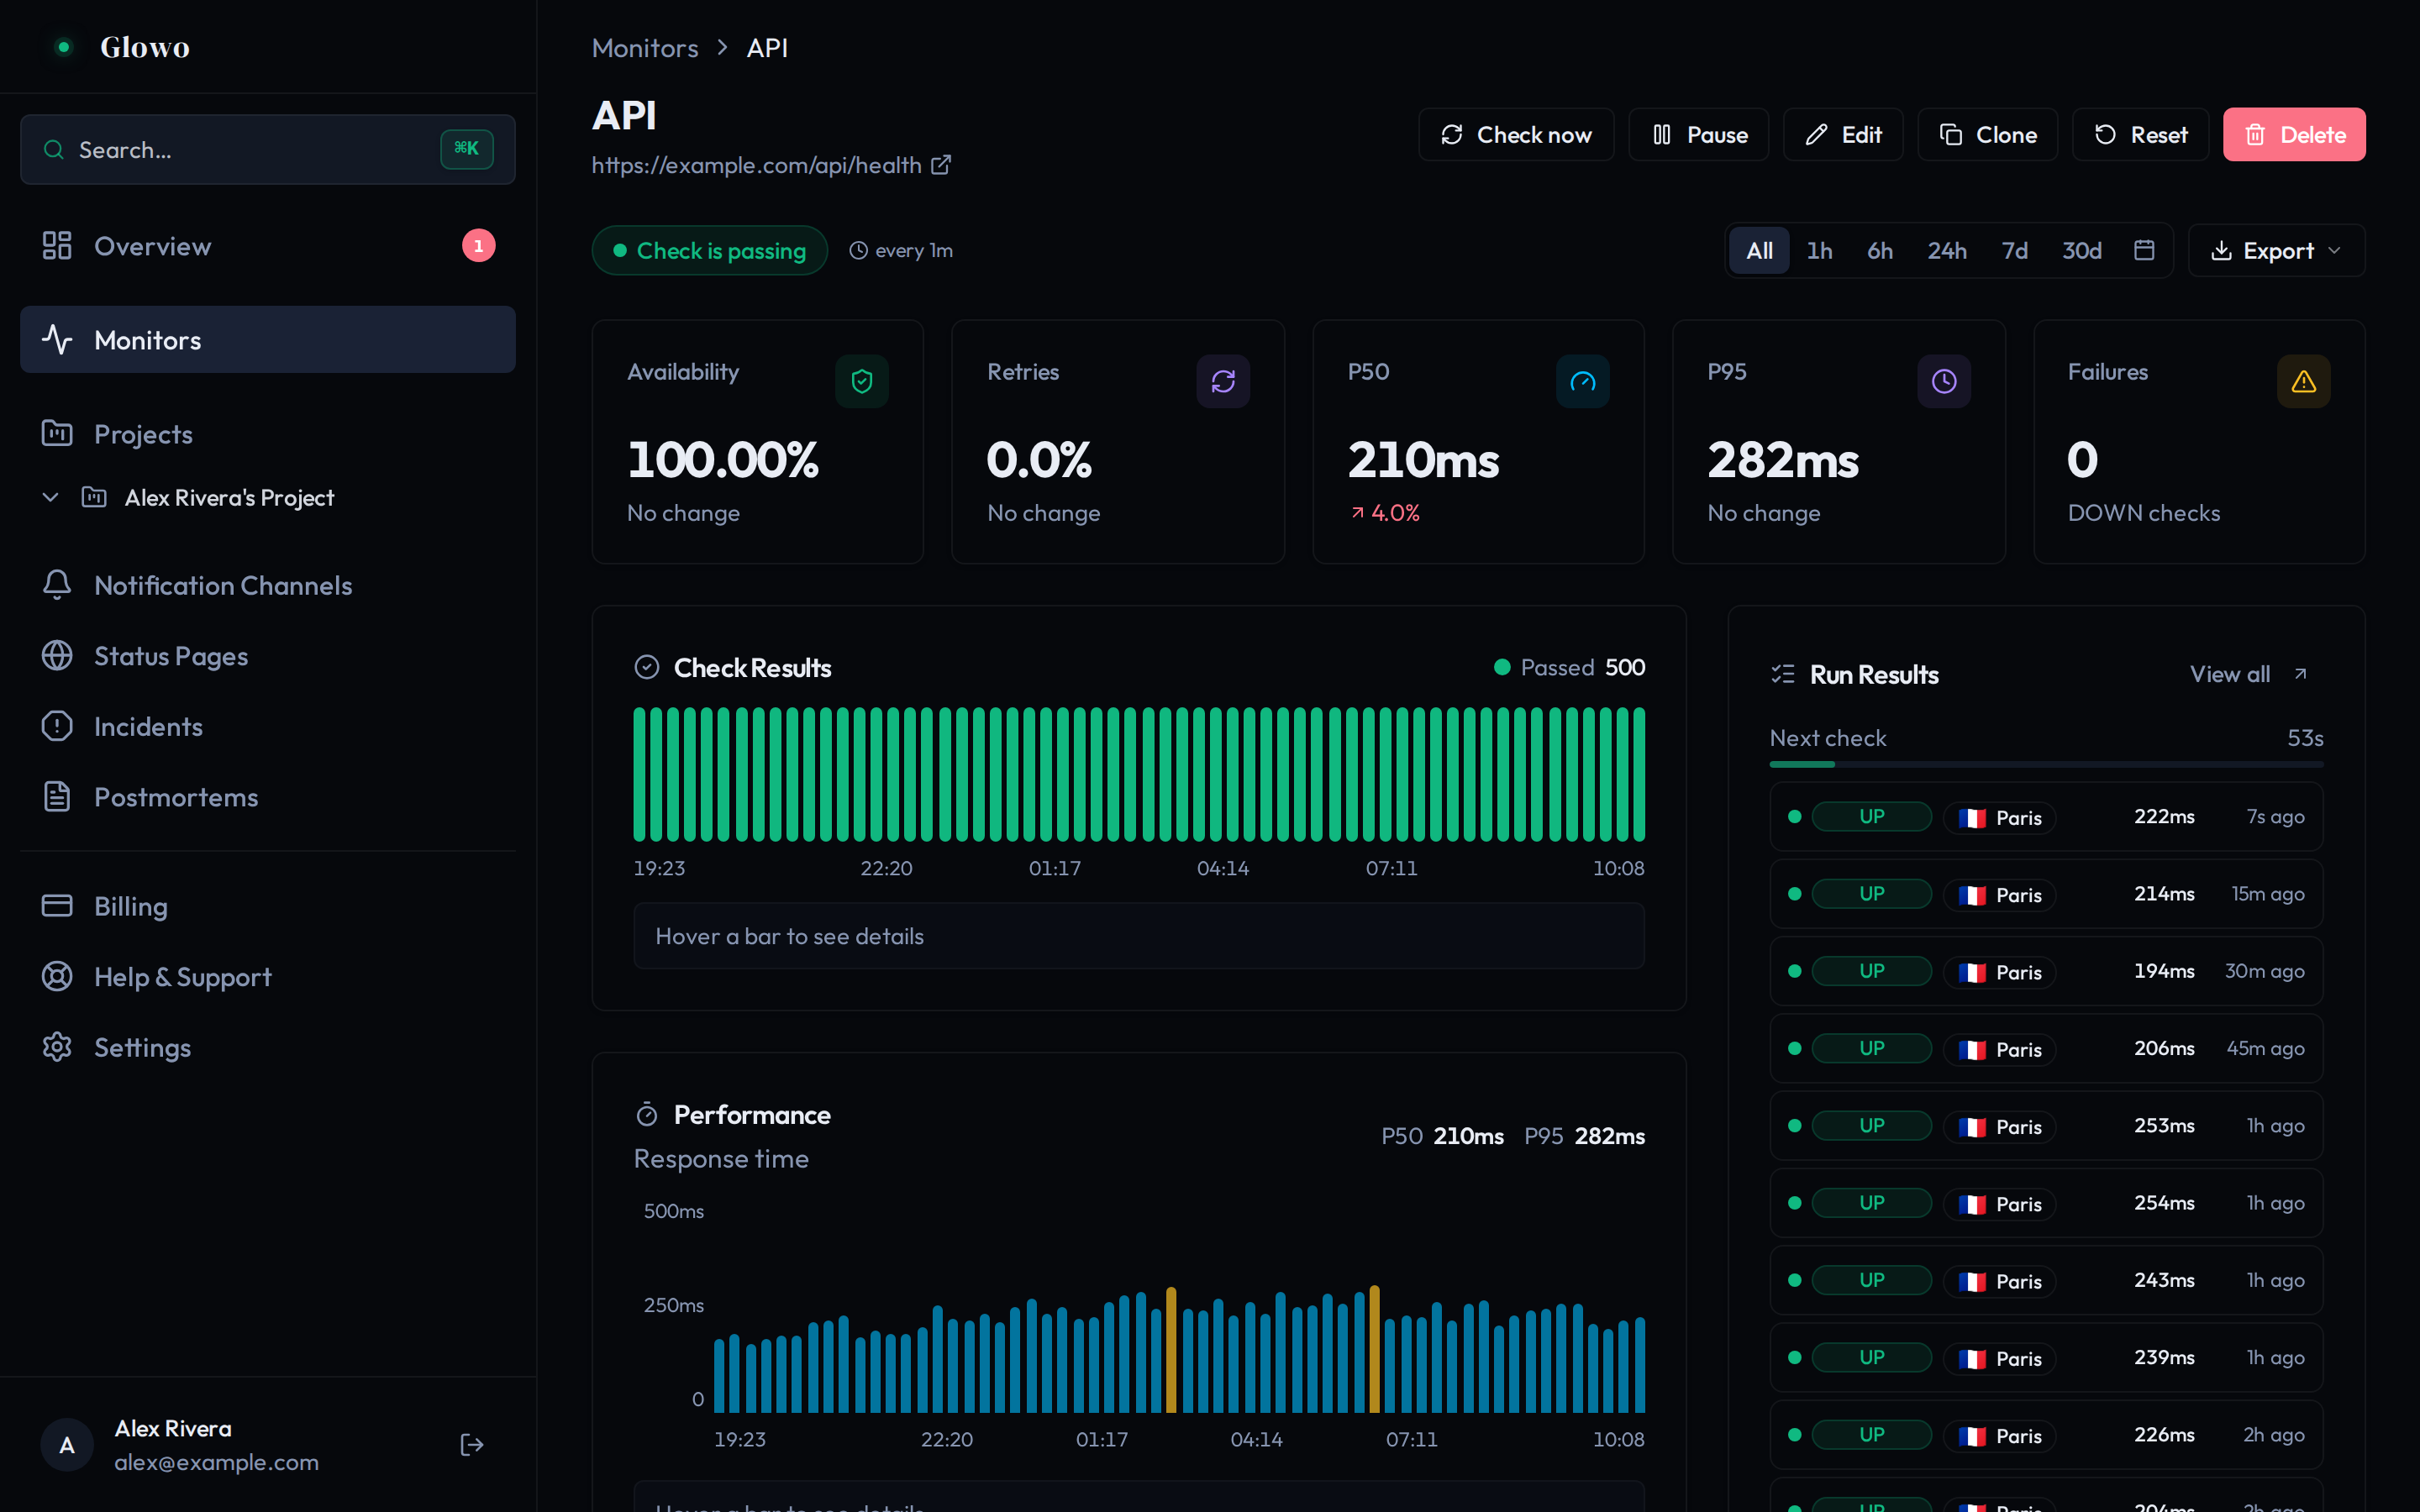Click the Edit button
Screen dimensions: 2420x1512
[x=1843, y=134]
